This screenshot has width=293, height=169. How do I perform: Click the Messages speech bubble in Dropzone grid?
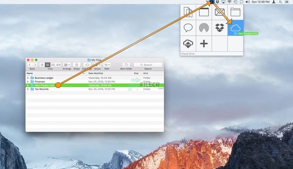[x=188, y=28]
